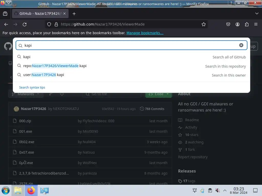Open Readme link in About
This screenshot has width=262, height=196.
[x=189, y=120]
